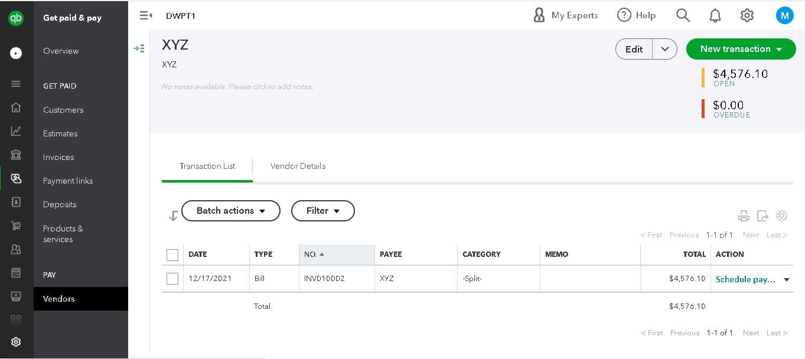Open the settings gear in top bar
Viewport: 805px width, 359px height.
pos(747,16)
